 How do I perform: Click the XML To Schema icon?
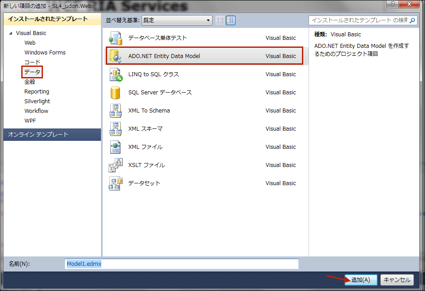coord(116,111)
